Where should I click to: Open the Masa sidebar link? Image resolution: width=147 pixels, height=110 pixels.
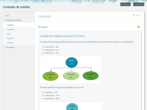point(9,34)
